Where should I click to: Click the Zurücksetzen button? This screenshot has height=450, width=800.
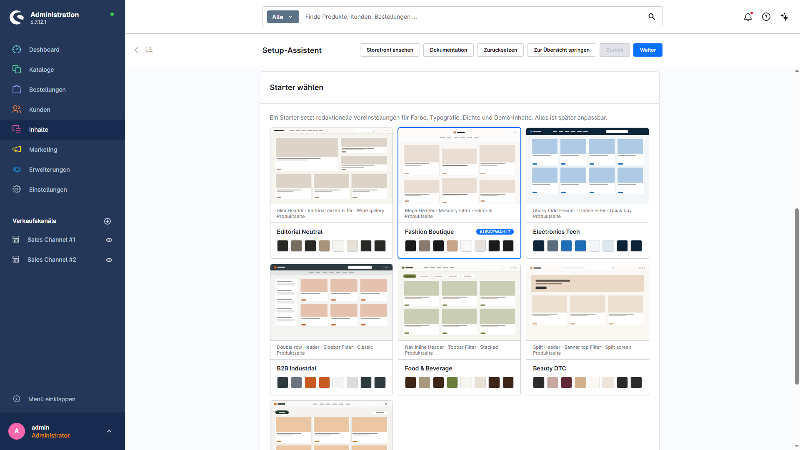500,50
